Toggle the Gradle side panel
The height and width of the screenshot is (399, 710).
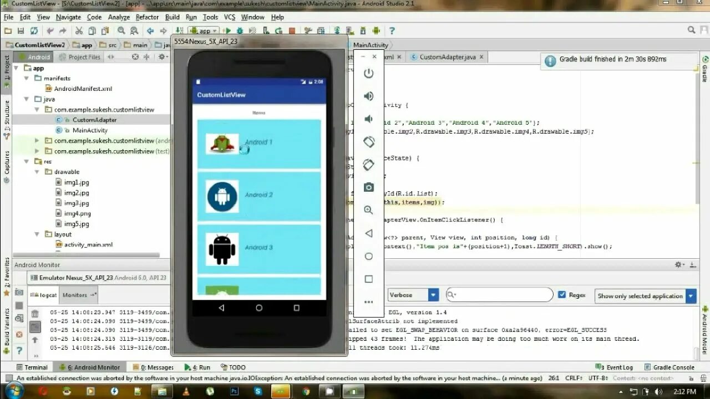coord(704,69)
